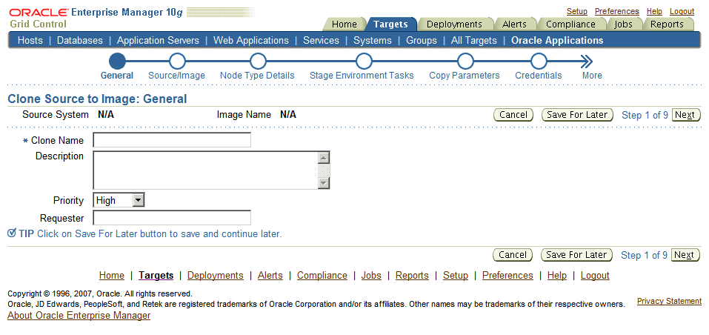Open Services subtab

[321, 40]
